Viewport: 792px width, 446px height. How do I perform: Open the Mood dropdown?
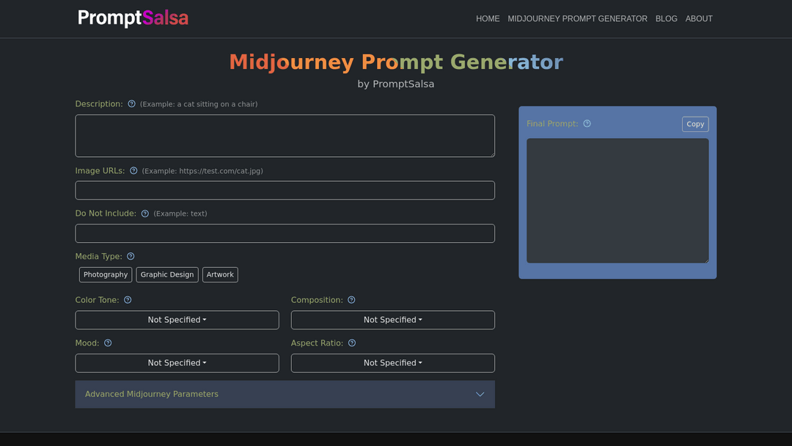pos(177,363)
